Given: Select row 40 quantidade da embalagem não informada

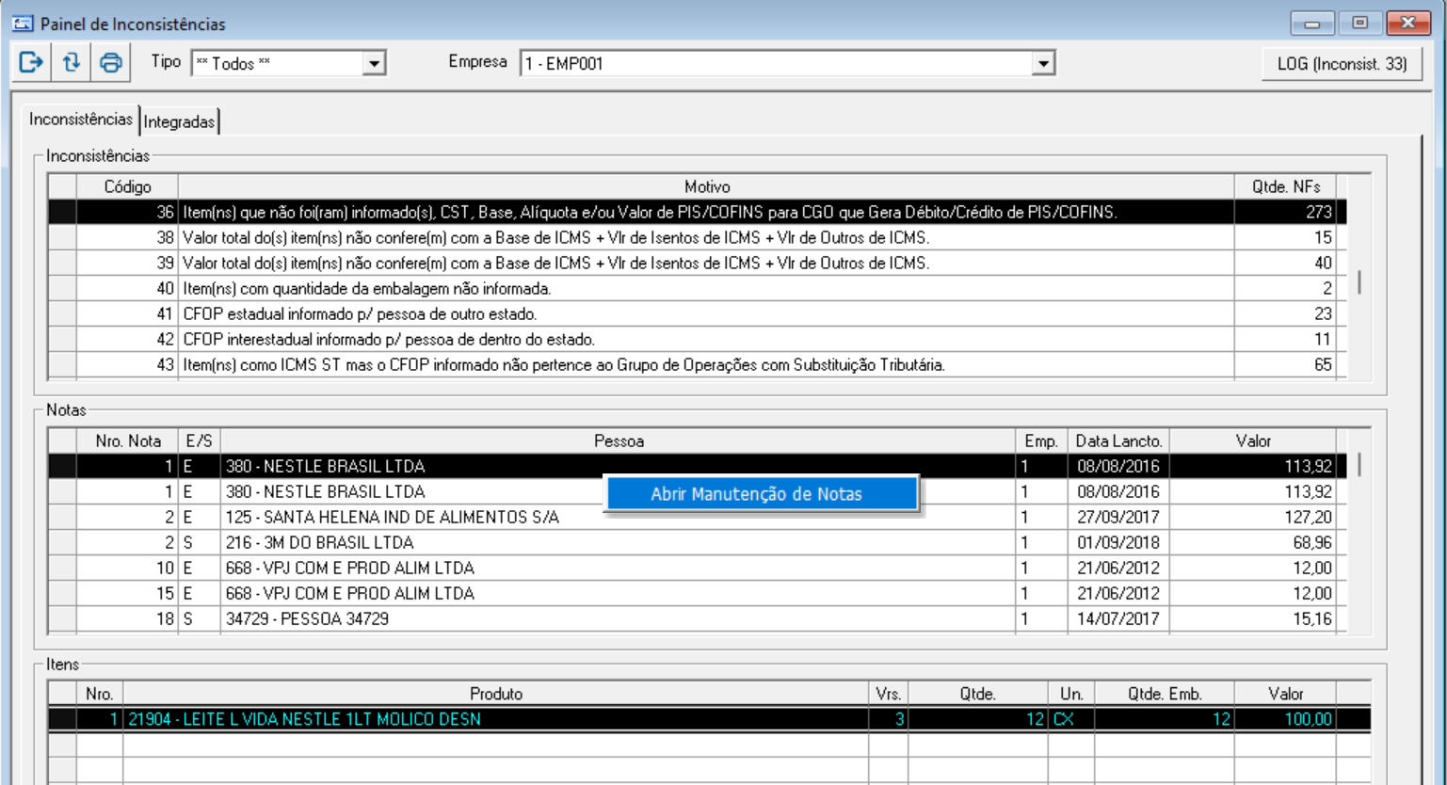Looking at the screenshot, I should click(x=698, y=288).
